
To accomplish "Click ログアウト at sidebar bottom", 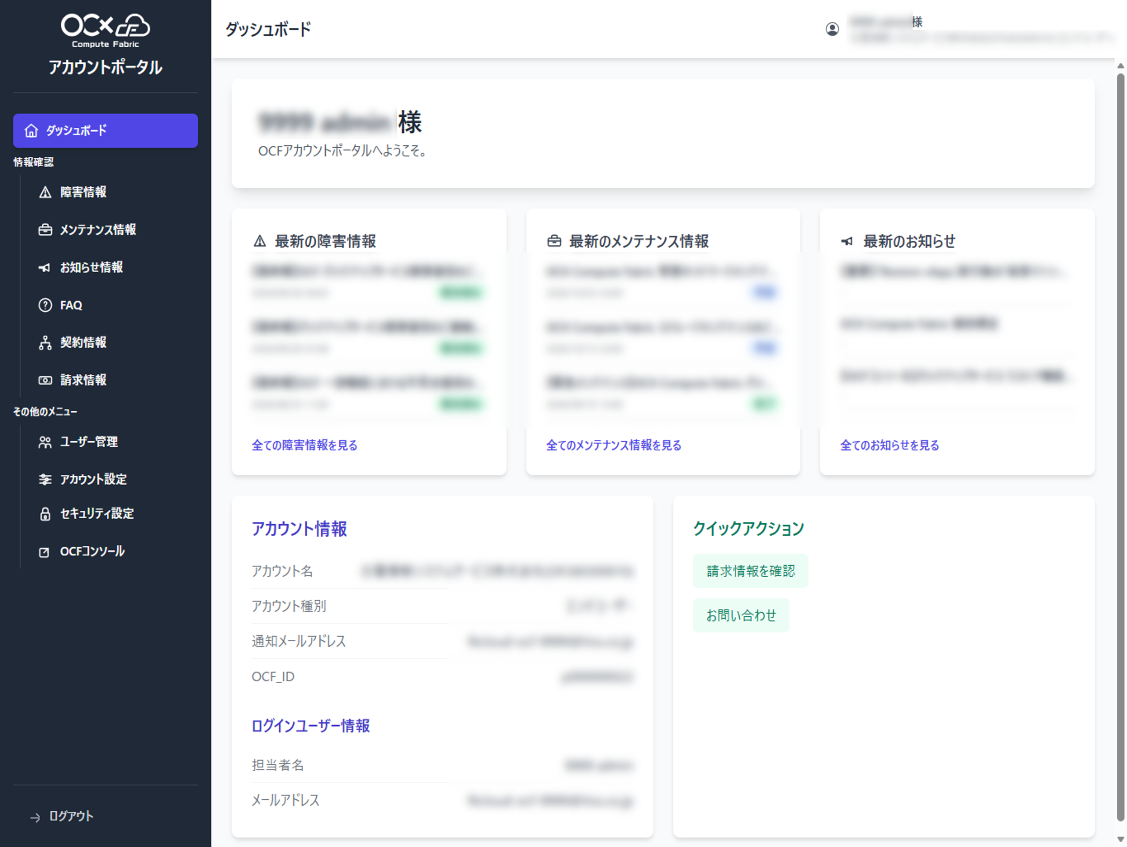I will [x=71, y=817].
